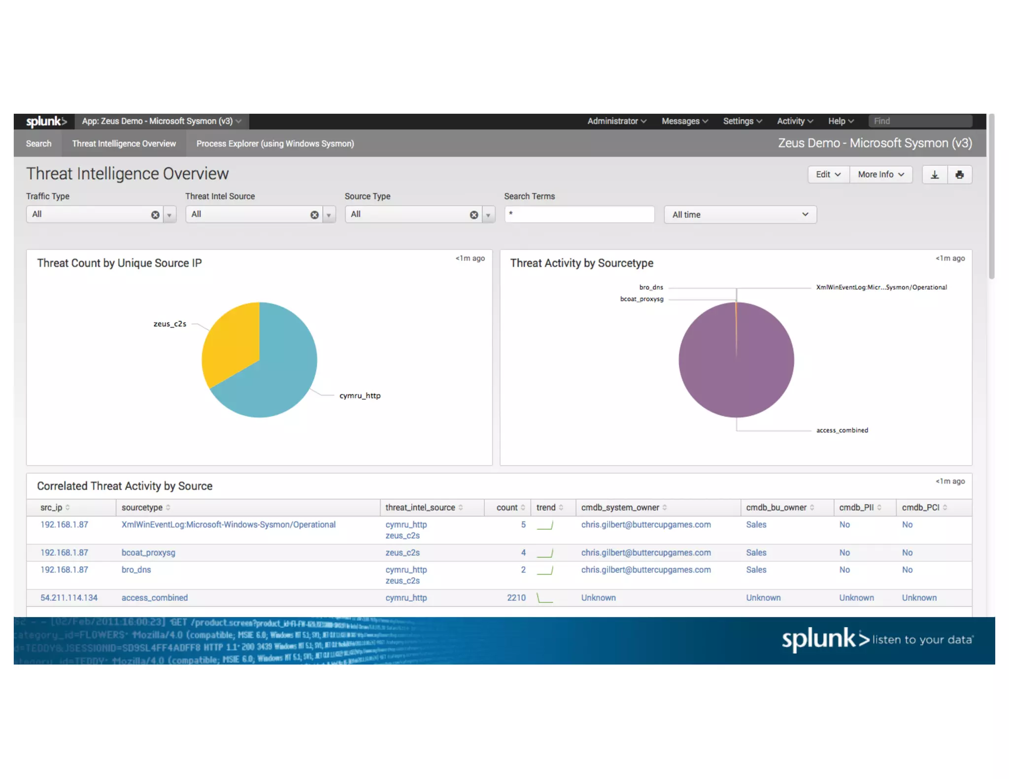Click the Splunk logo in header
Image resolution: width=1009 pixels, height=779 pixels.
click(x=46, y=121)
